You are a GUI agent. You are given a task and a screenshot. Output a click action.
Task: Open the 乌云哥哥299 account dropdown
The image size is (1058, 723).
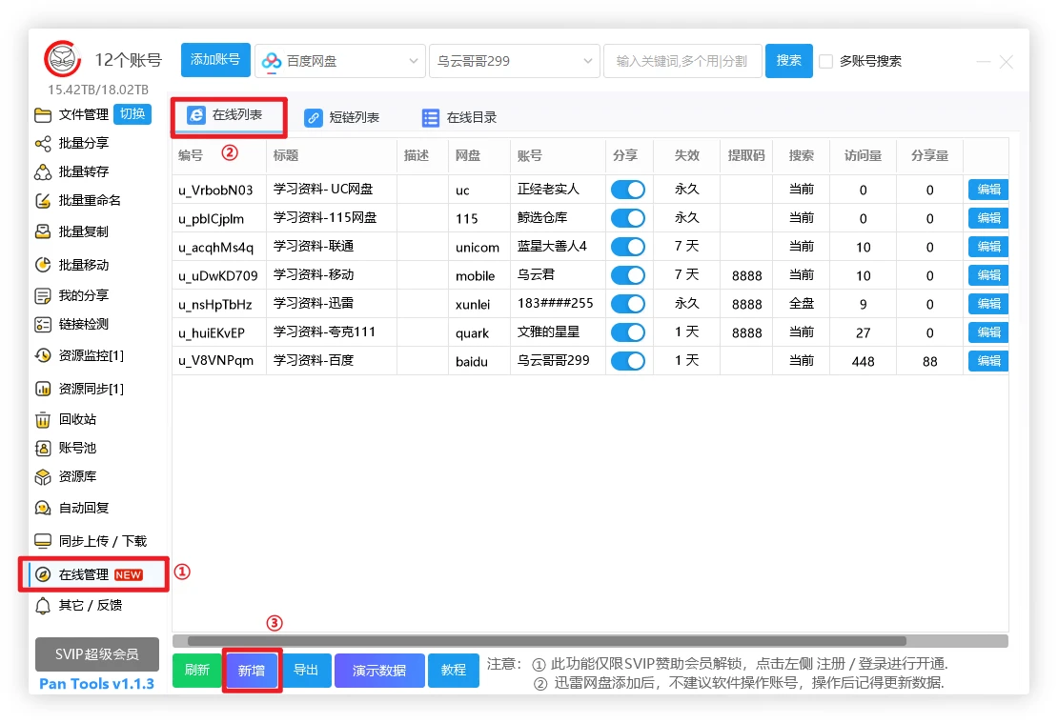pos(514,61)
